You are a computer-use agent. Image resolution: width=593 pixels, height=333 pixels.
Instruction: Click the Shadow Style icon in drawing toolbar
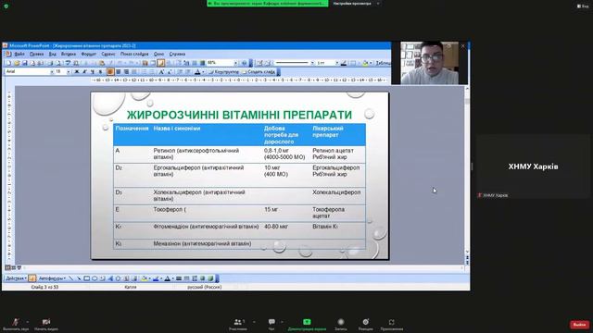tap(203, 278)
